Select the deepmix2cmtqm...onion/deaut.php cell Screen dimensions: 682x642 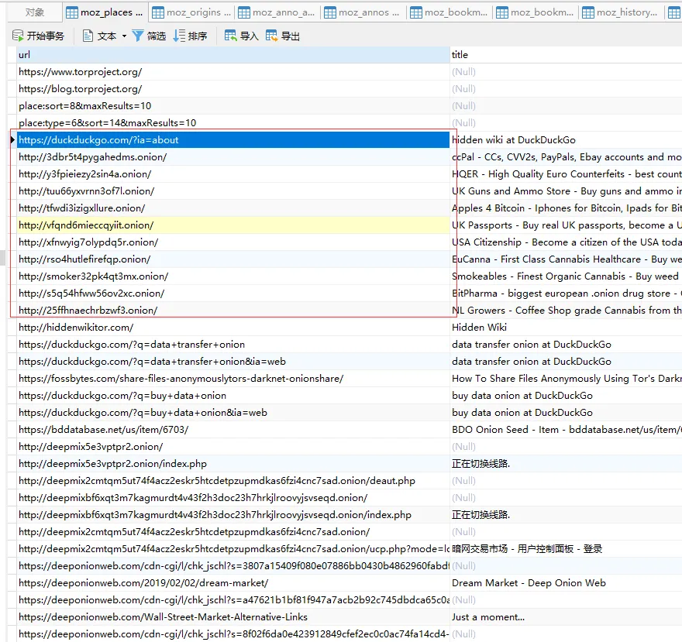point(233,481)
